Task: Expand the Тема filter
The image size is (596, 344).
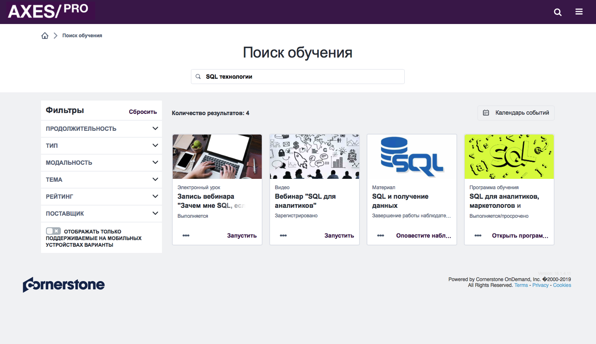Action: coord(101,180)
